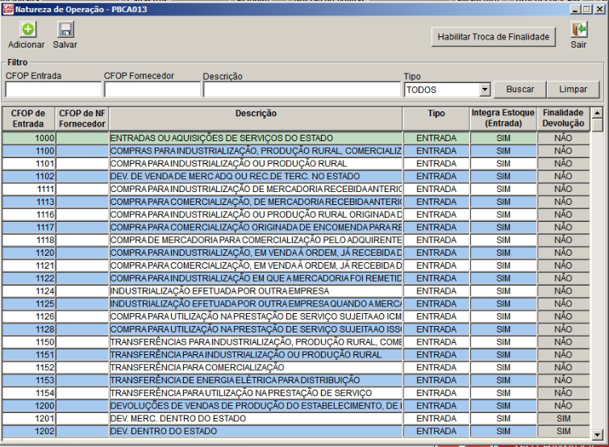Click the Descrição column header
The width and height of the screenshot is (609, 447).
pyautogui.click(x=256, y=119)
